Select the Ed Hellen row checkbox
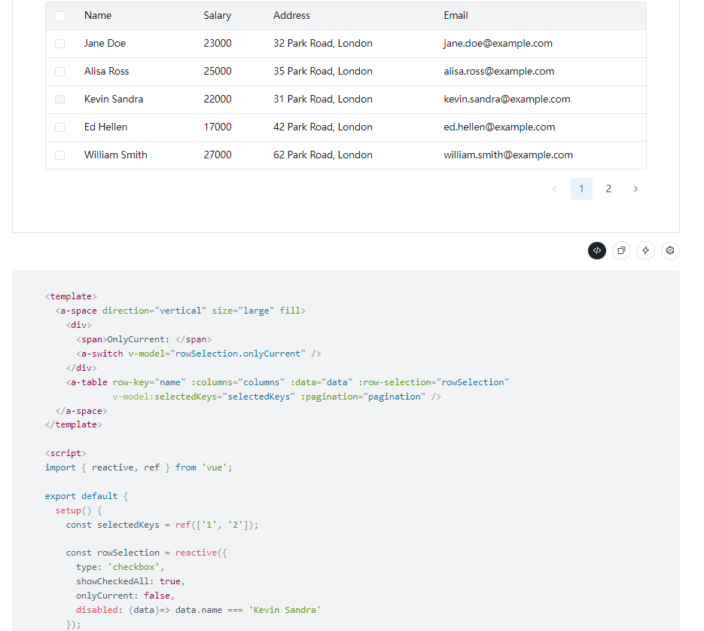Screen dimensions: 704x631 (x=59, y=127)
